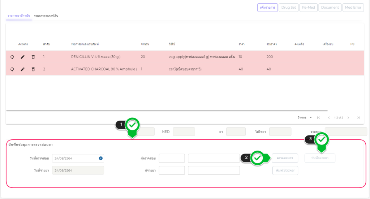Edit the PENICILLIN V row with pencil icon
Image resolution: width=370 pixels, height=199 pixels.
(x=23, y=57)
